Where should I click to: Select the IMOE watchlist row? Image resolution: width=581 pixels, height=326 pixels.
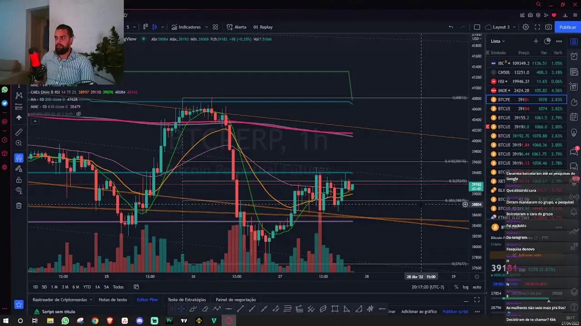click(x=527, y=91)
